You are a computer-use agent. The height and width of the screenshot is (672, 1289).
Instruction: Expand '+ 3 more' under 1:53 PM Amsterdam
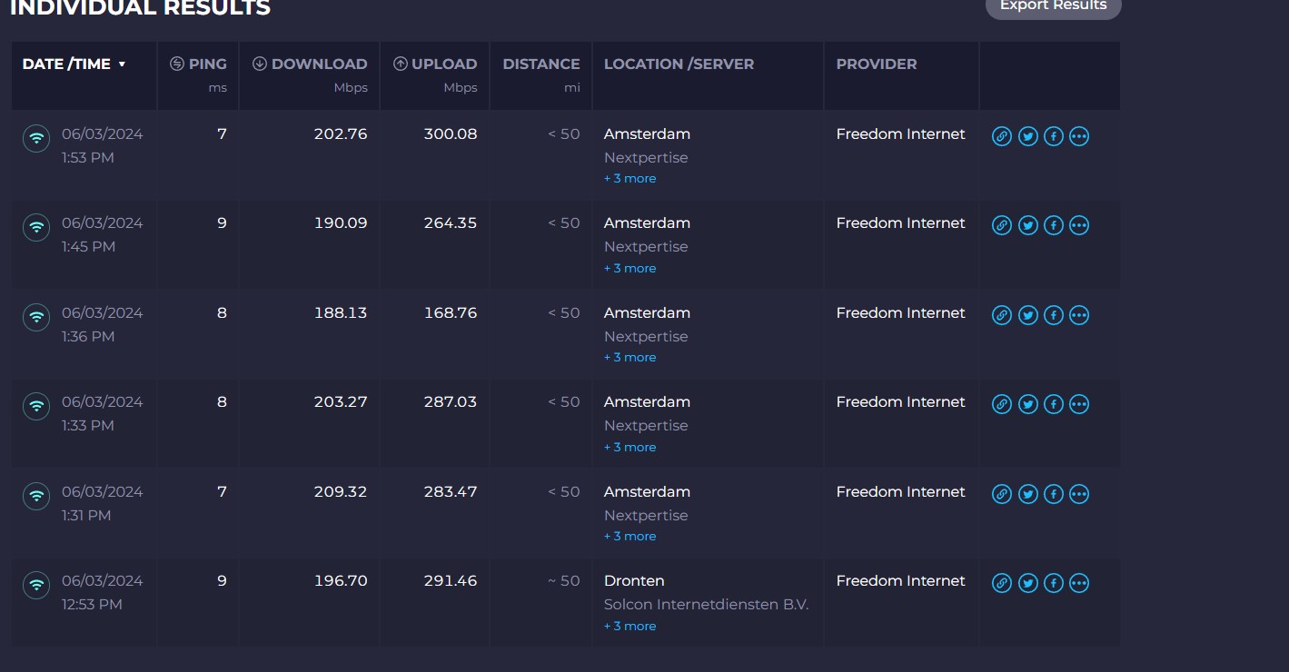coord(630,179)
